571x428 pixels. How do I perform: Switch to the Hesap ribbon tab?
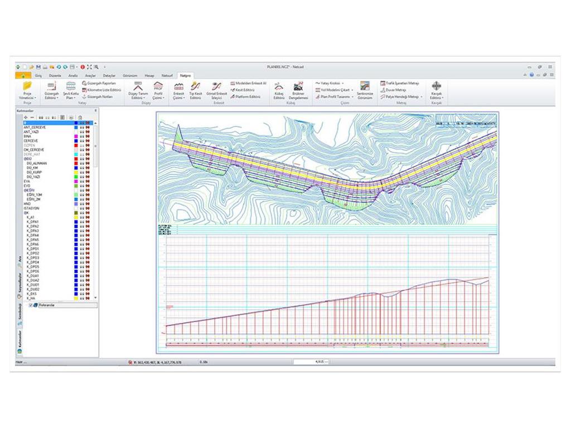click(149, 75)
